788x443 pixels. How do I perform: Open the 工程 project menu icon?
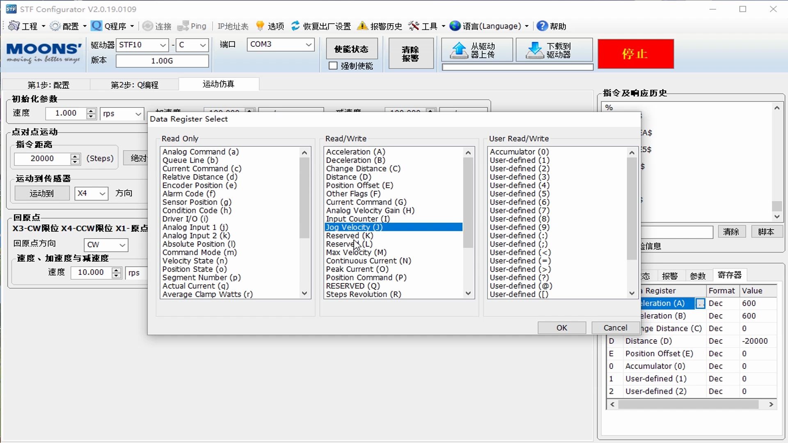pyautogui.click(x=14, y=26)
